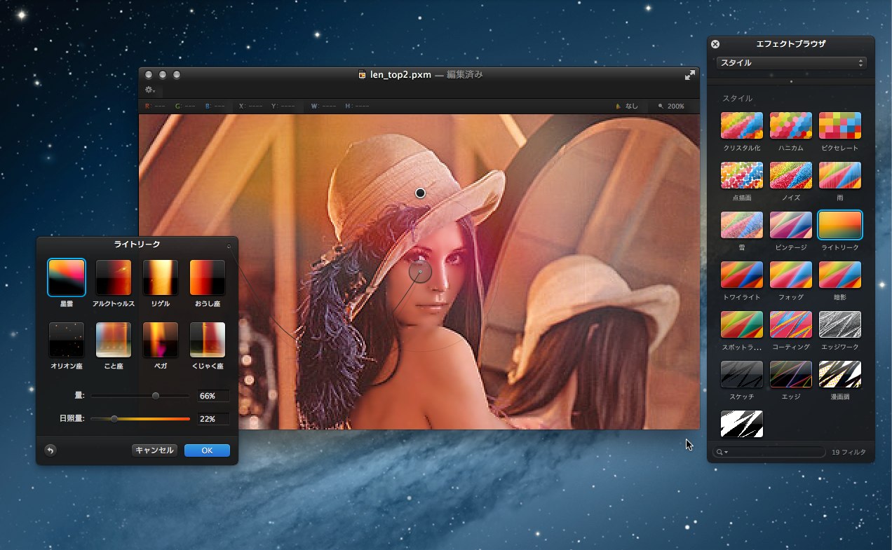Select the 漫画調 effect thumbnail
The width and height of the screenshot is (892, 550).
(x=839, y=374)
